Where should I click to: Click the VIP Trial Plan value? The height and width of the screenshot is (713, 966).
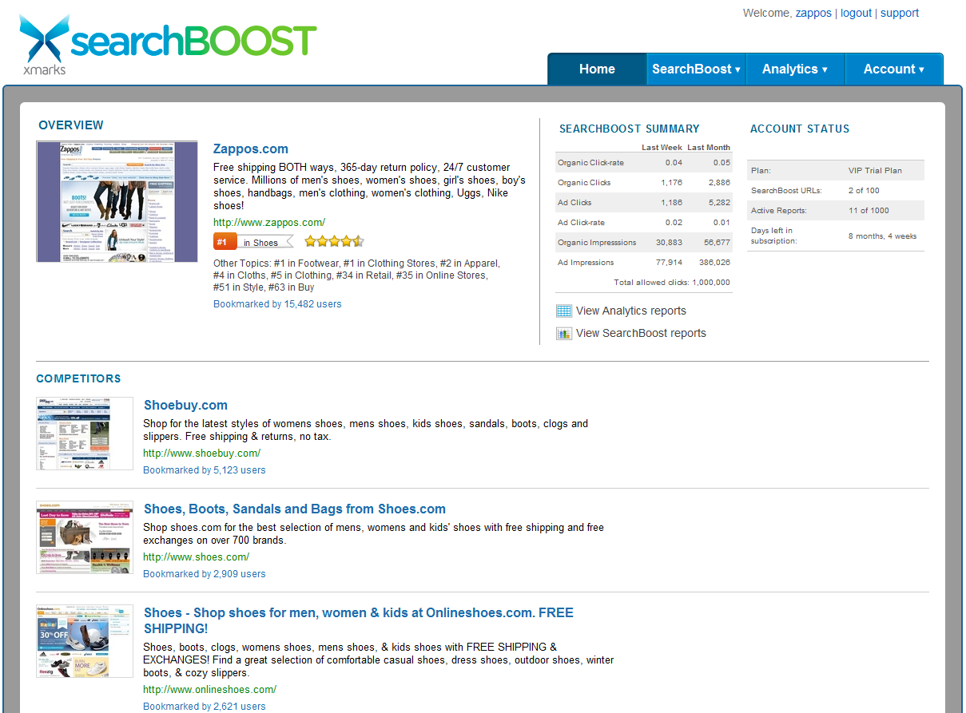(x=875, y=171)
